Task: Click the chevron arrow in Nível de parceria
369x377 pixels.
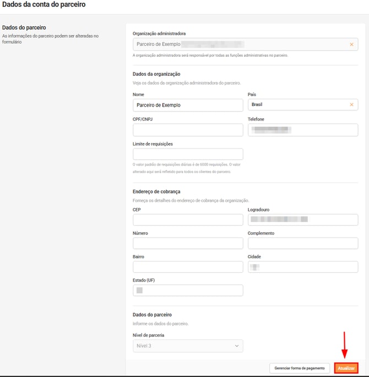Action: 237,346
